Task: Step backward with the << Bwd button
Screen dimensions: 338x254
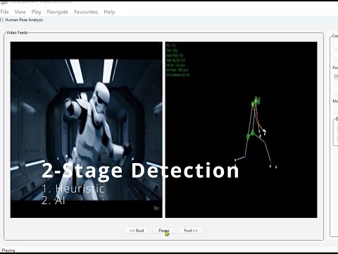Action: coord(137,231)
